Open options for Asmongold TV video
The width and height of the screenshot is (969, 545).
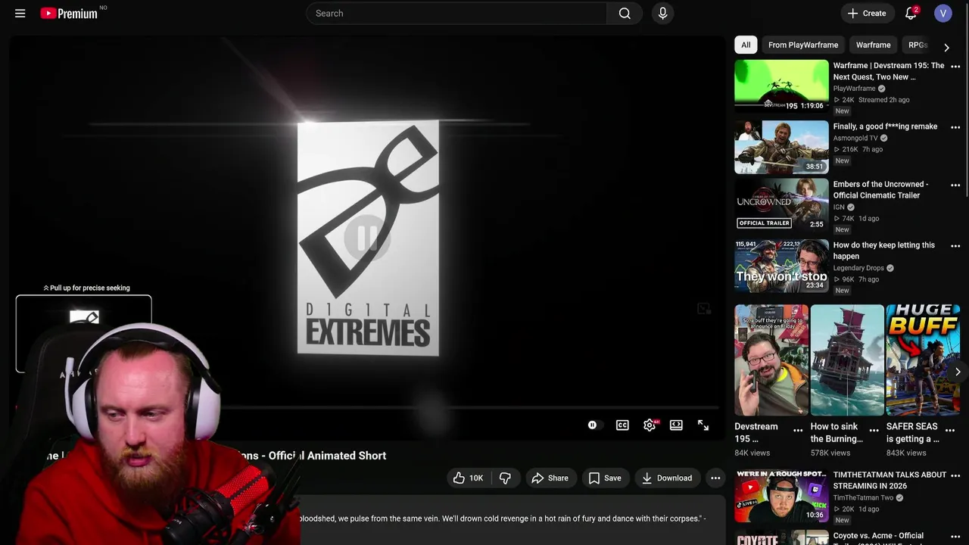point(955,127)
